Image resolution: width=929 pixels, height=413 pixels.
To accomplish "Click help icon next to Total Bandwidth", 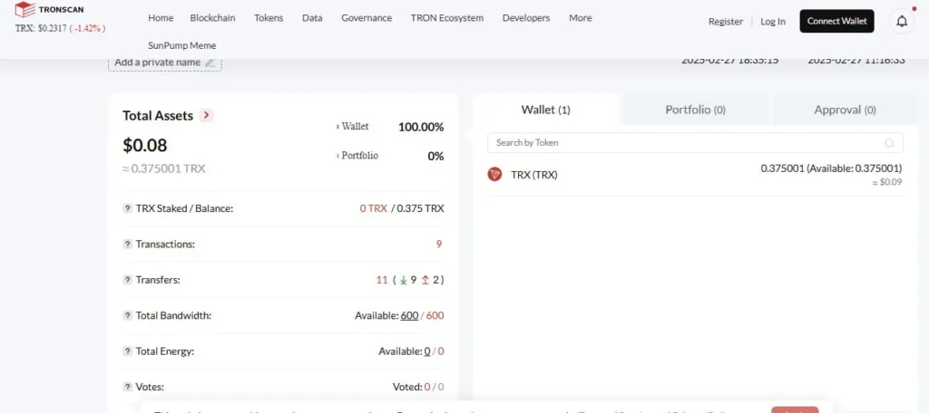I will tap(127, 315).
